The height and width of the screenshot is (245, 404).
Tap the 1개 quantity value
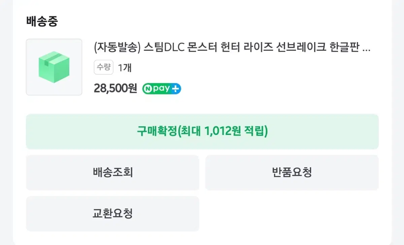click(x=125, y=68)
